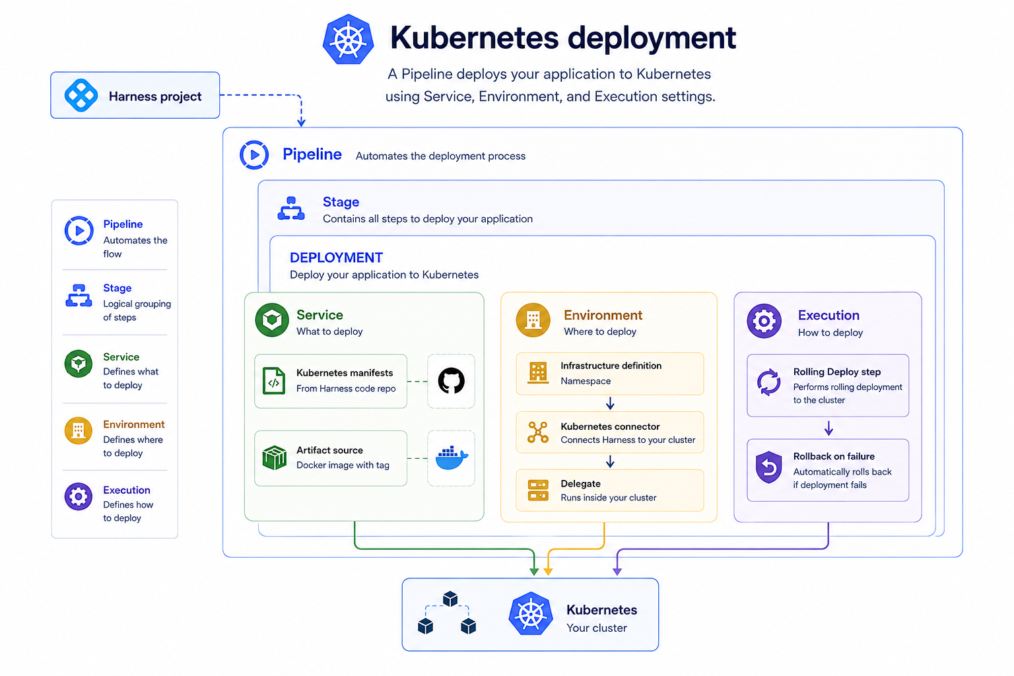The width and height of the screenshot is (1014, 676).
Task: Click the Kubernetes Your cluster box
Action: point(530,615)
